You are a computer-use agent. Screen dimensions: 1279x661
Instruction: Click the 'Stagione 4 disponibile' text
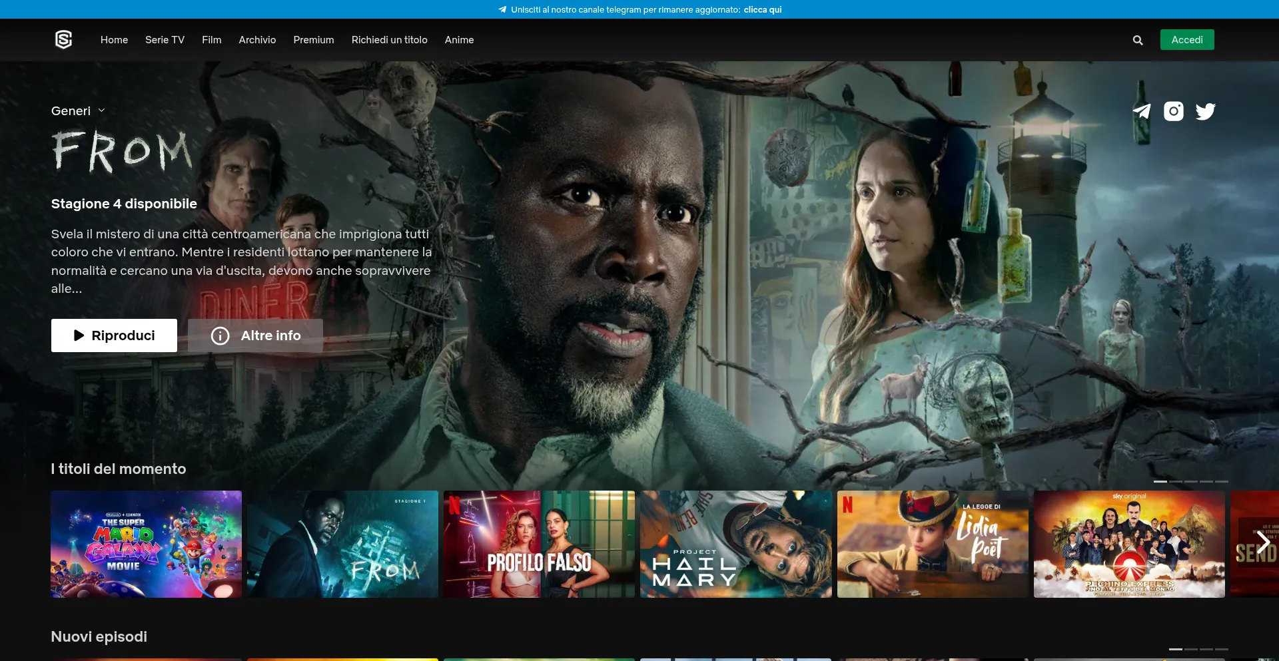click(124, 204)
